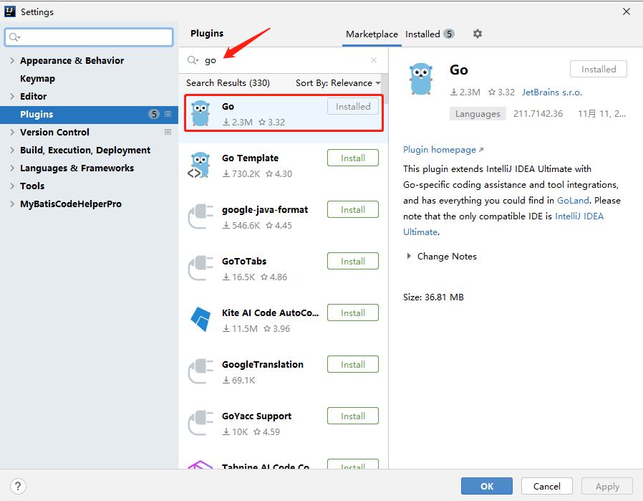Viewport: 643px width, 501px height.
Task: Click the Kite AI Code plugin icon
Action: click(200, 319)
